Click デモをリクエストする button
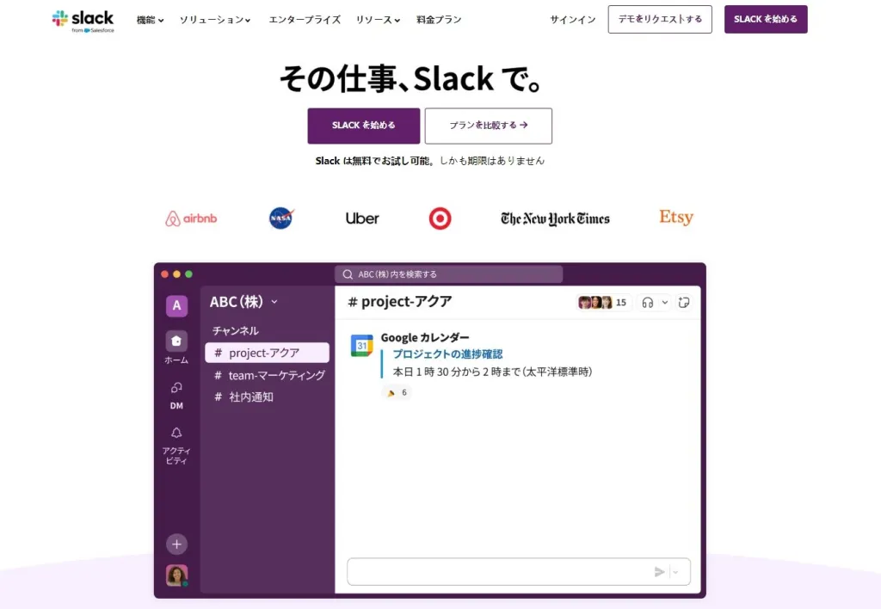The width and height of the screenshot is (881, 609). 660,19
